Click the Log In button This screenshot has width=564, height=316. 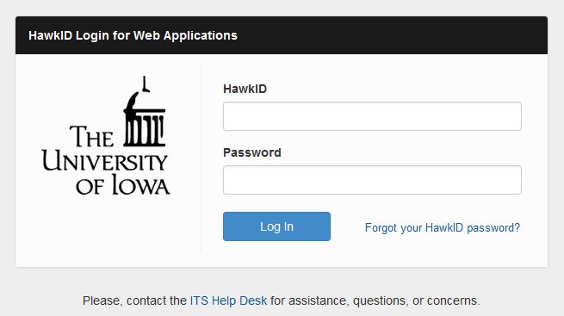pyautogui.click(x=276, y=226)
